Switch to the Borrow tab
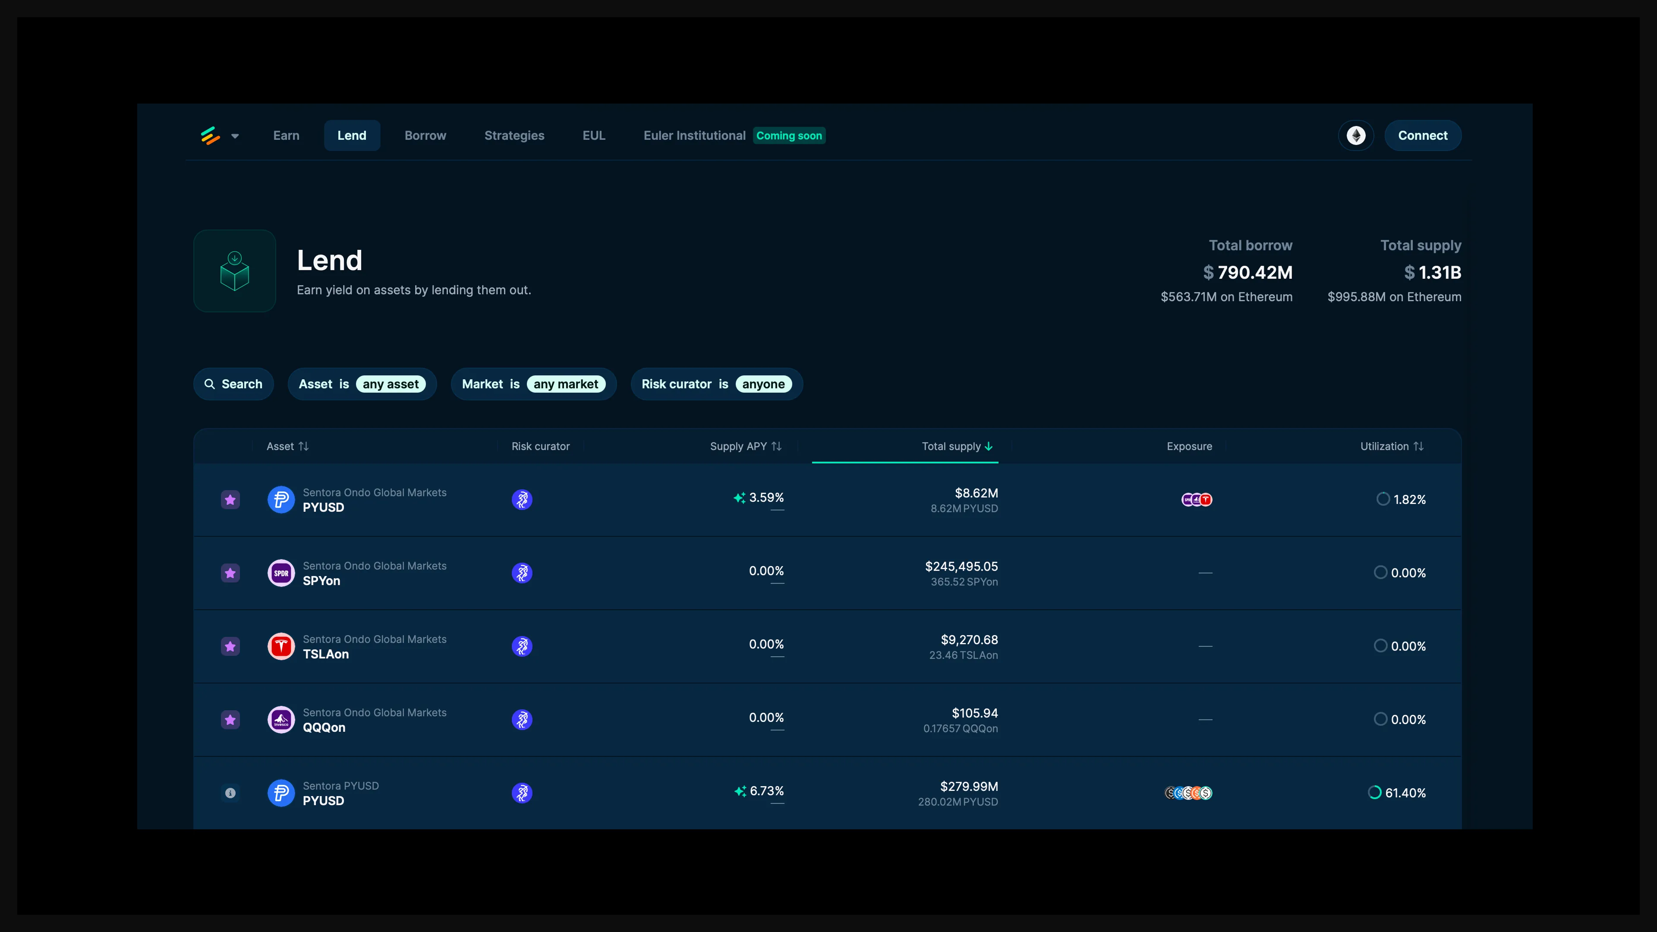 425,136
